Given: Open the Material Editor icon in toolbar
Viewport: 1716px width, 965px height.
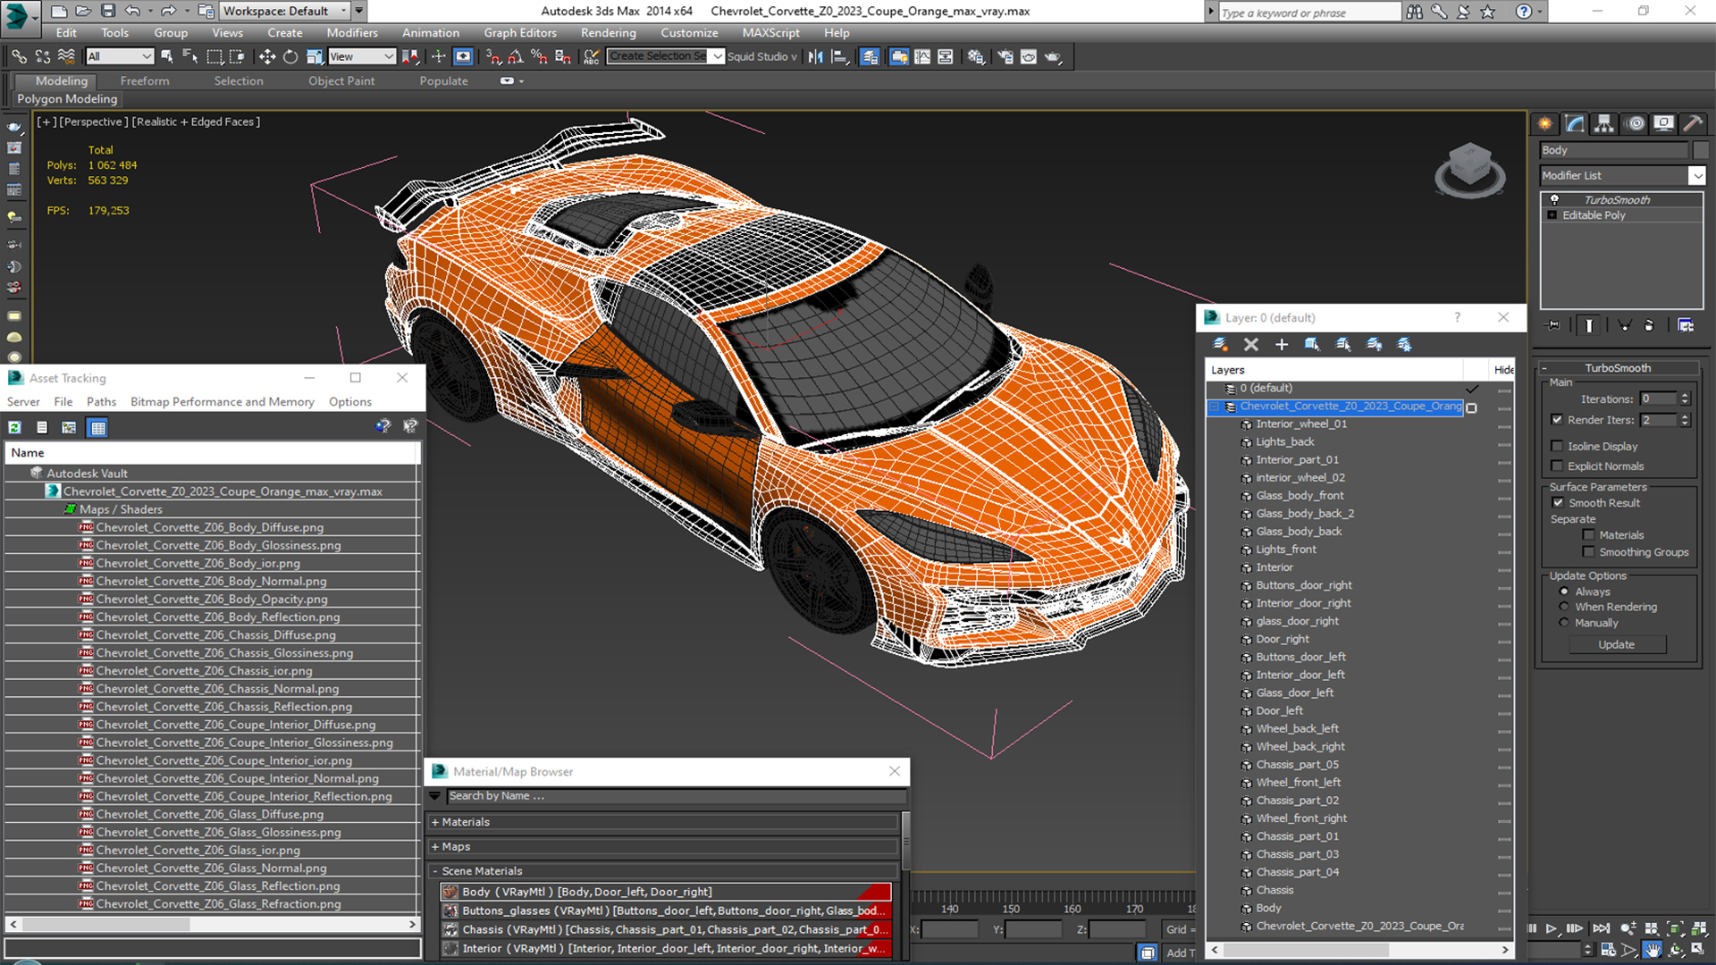Looking at the screenshot, I should 975,56.
